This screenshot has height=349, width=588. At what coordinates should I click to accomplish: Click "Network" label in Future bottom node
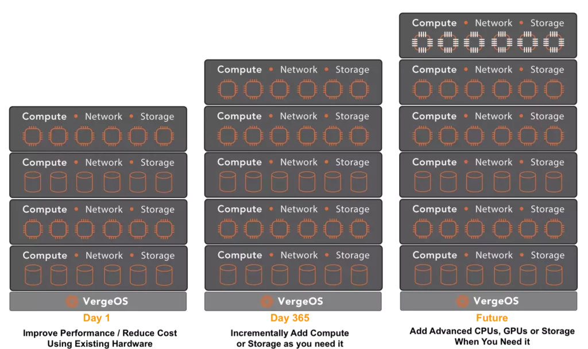tap(494, 255)
